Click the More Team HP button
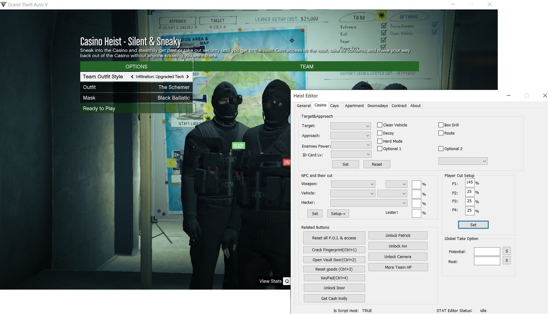Screen dimensions: 548x314 [398, 267]
